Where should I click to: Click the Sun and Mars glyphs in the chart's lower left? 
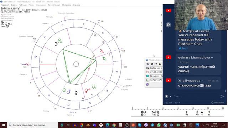(x=67, y=91)
